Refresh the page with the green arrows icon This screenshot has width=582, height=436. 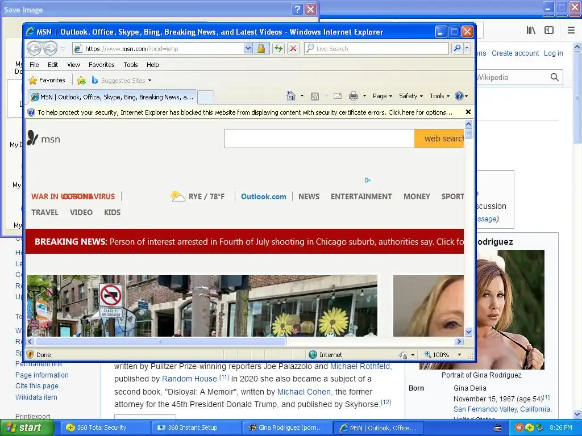pyautogui.click(x=278, y=48)
